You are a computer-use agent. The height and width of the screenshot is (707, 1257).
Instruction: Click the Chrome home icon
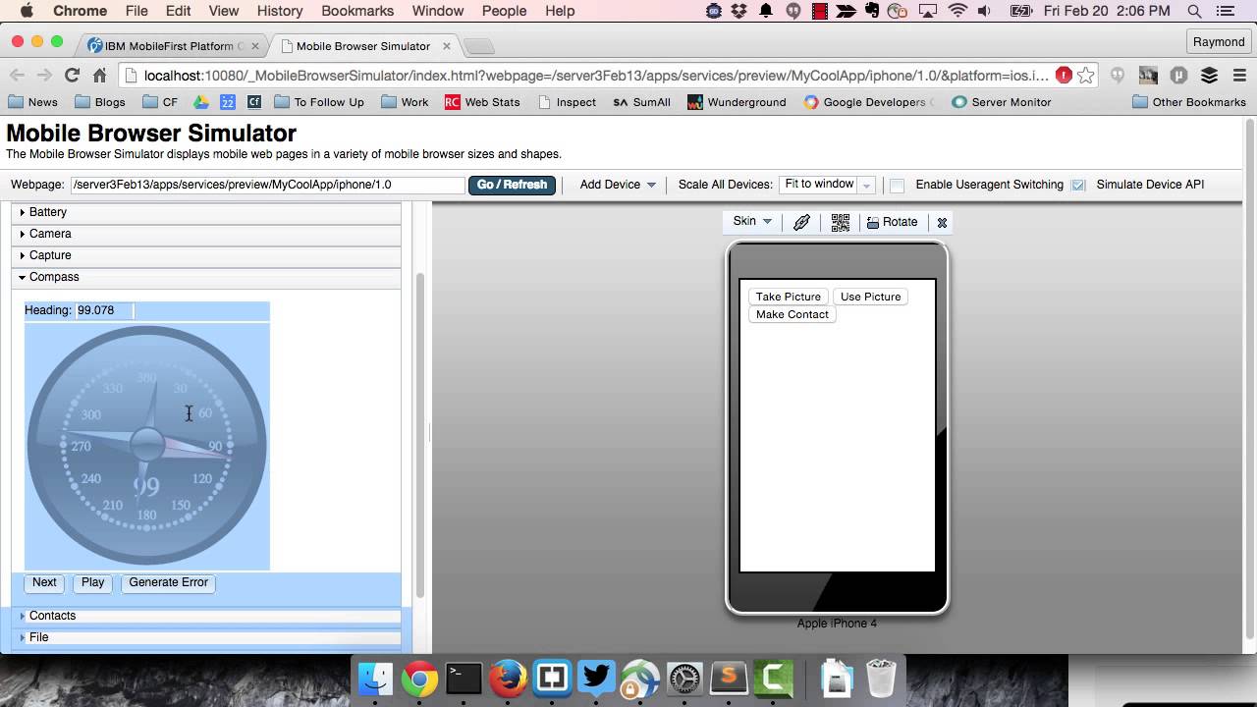coord(99,75)
